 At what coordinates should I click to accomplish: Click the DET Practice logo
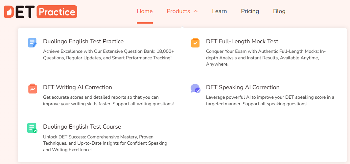(41, 11)
